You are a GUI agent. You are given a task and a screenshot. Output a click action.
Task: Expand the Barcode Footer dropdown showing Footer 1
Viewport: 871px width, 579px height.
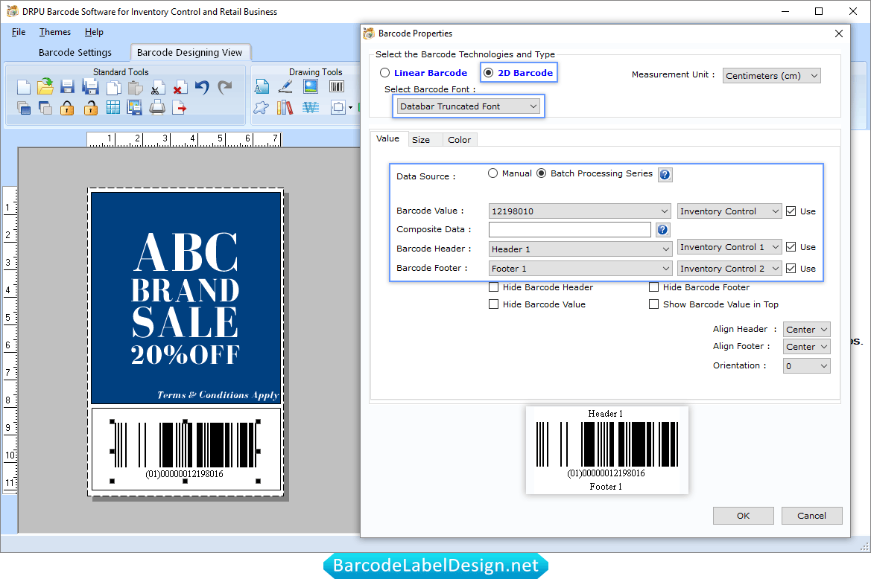pyautogui.click(x=580, y=269)
